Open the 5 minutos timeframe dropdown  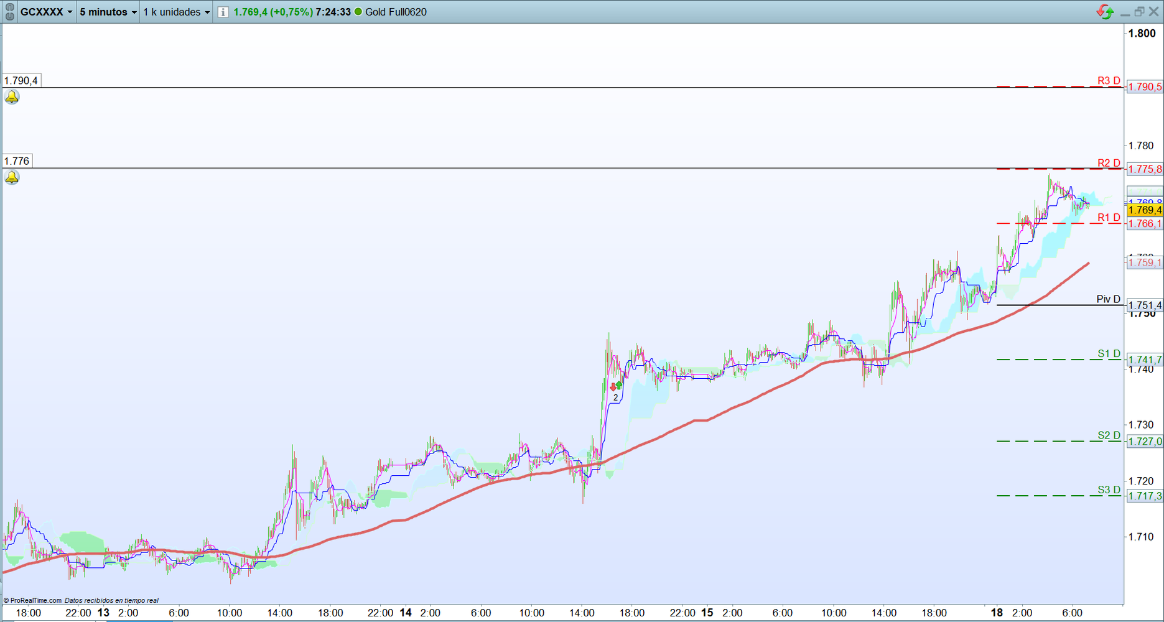coord(108,12)
